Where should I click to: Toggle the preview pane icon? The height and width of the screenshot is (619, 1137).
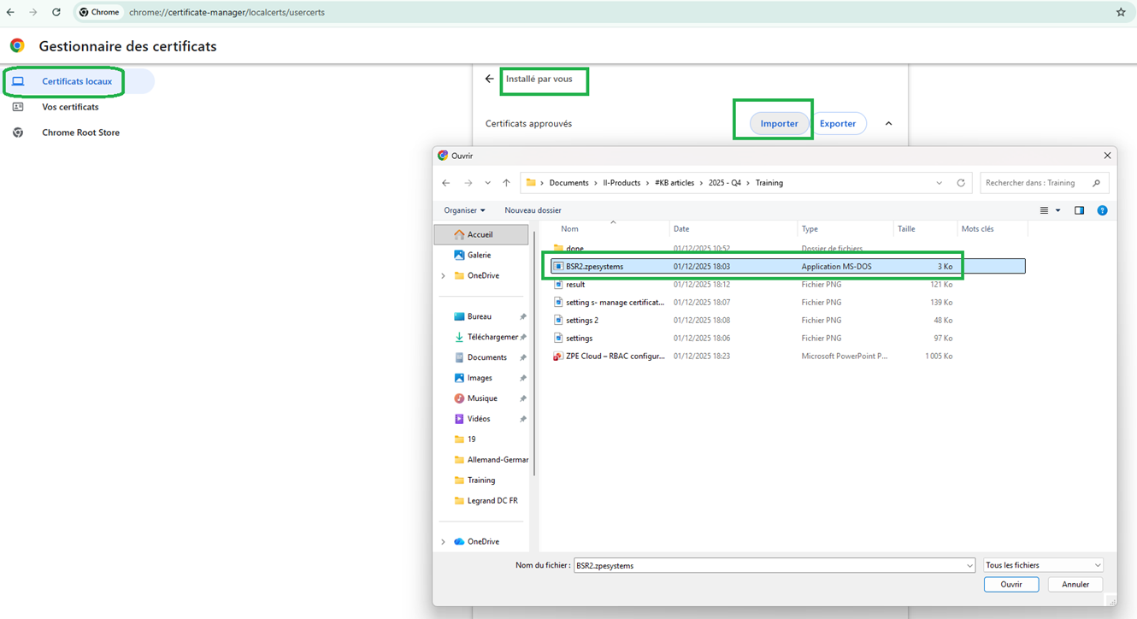(x=1079, y=210)
